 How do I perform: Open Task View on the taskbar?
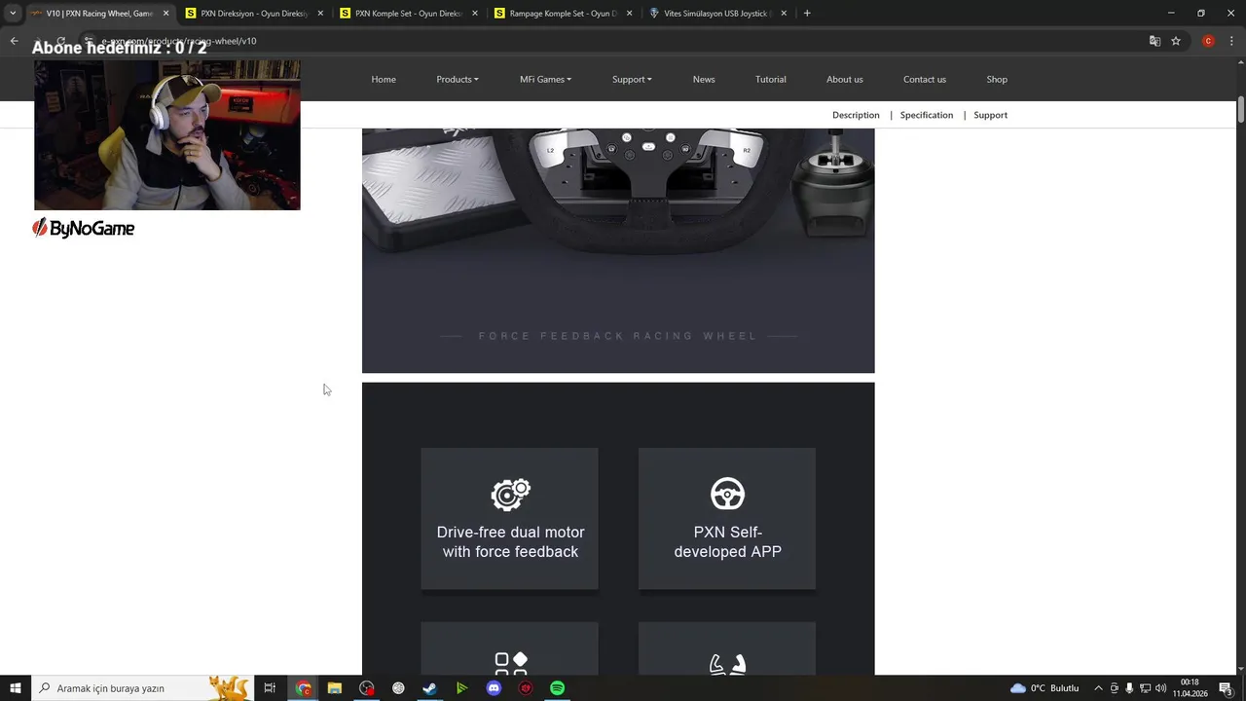[270, 688]
